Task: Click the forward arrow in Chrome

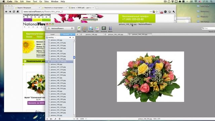Action: click(x=10, y=12)
